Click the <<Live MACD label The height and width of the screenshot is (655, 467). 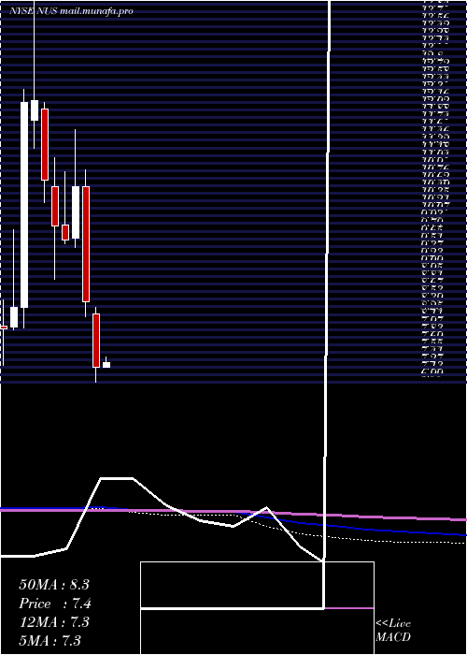click(x=393, y=630)
